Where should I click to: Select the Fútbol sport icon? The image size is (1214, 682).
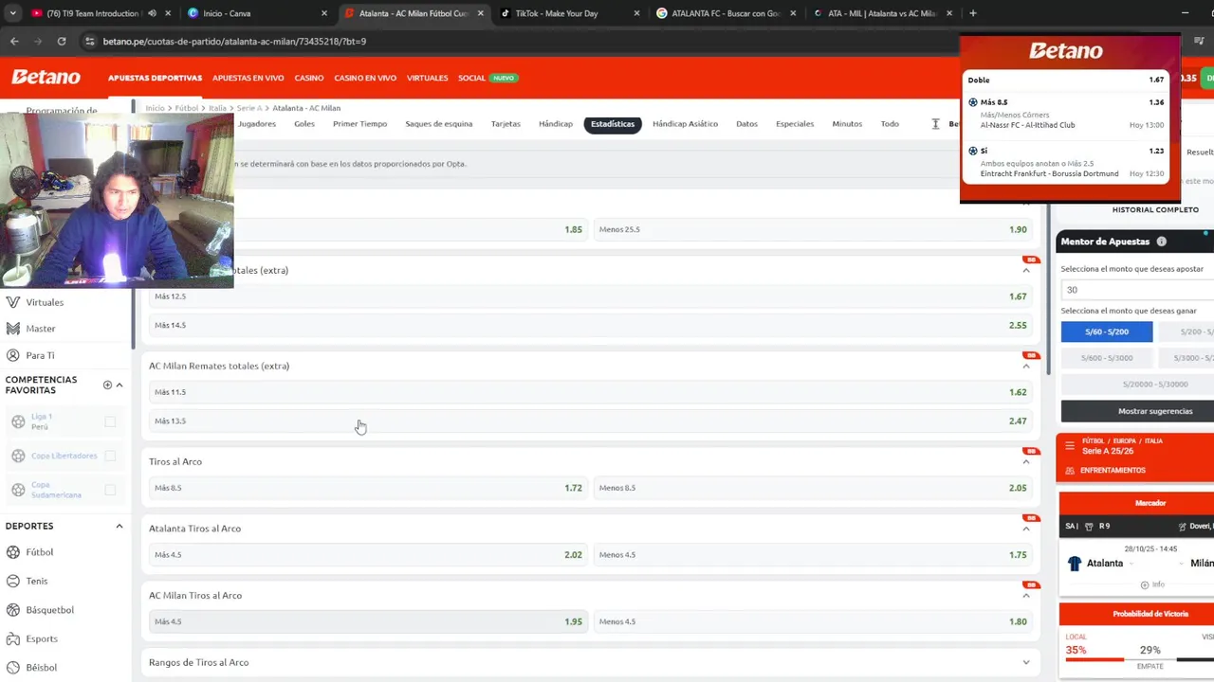click(13, 552)
